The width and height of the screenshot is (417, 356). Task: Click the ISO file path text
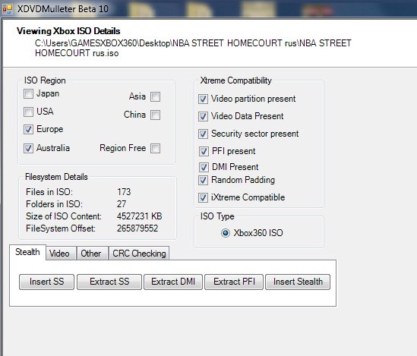pos(193,48)
